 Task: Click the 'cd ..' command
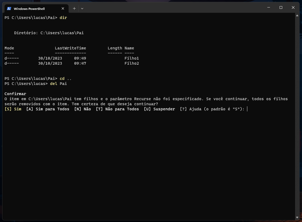66,79
